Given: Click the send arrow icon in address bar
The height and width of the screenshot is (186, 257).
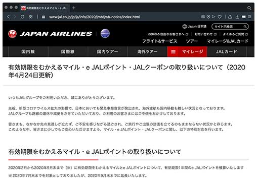Looking at the screenshot, I should (x=214, y=17).
